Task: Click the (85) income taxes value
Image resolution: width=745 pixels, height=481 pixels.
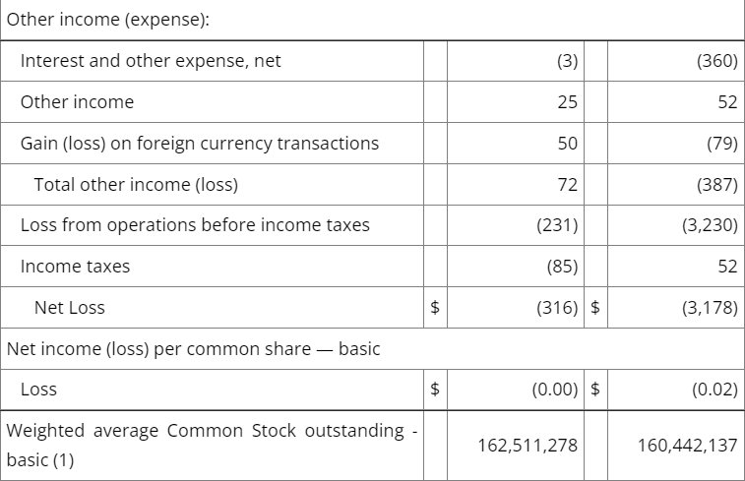Action: pos(562,267)
